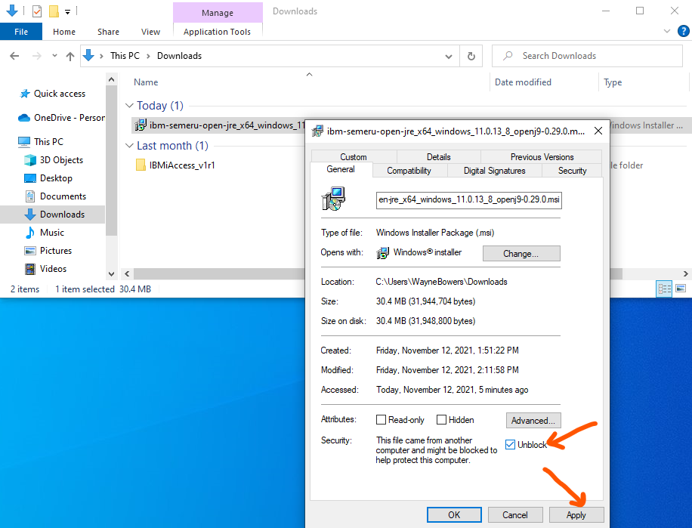The height and width of the screenshot is (528, 692).
Task: Confirm properties with OK
Action: (x=454, y=514)
